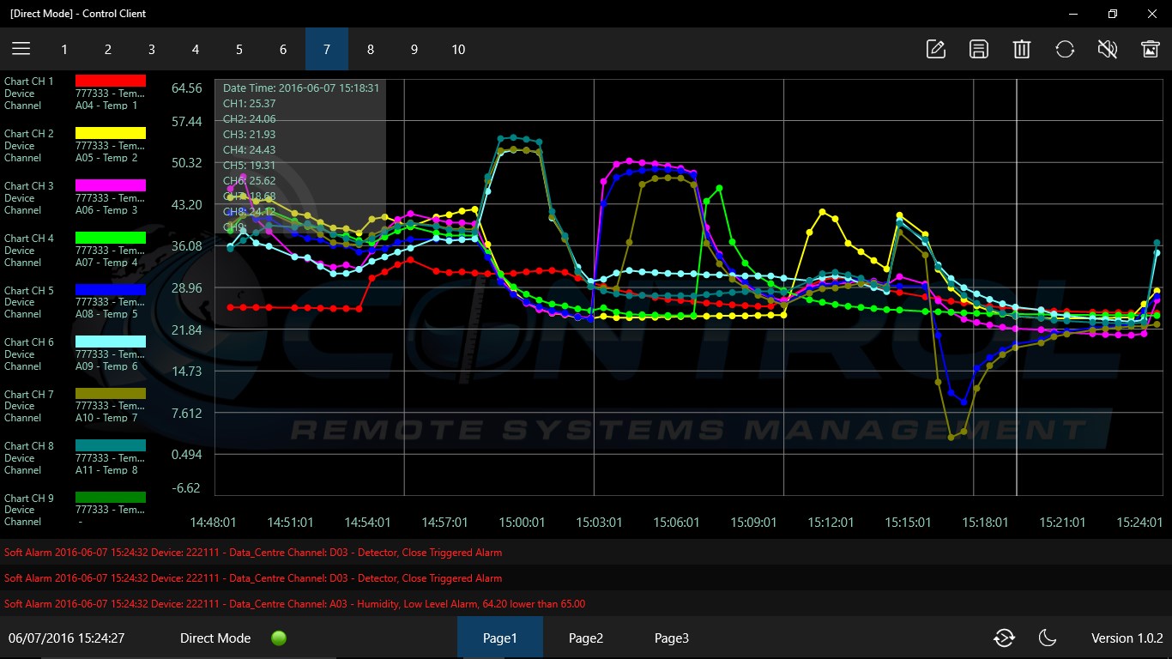Click channel name 'A09 - Temp 6'
Image resolution: width=1172 pixels, height=659 pixels.
pyautogui.click(x=106, y=366)
